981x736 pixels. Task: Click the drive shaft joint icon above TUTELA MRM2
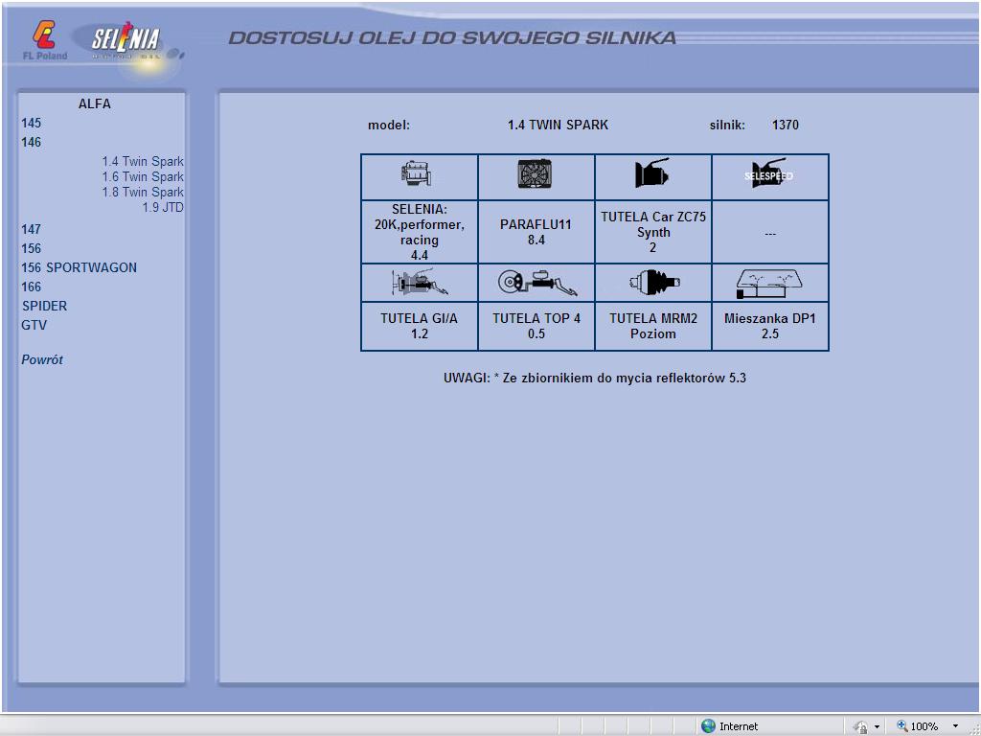point(652,283)
